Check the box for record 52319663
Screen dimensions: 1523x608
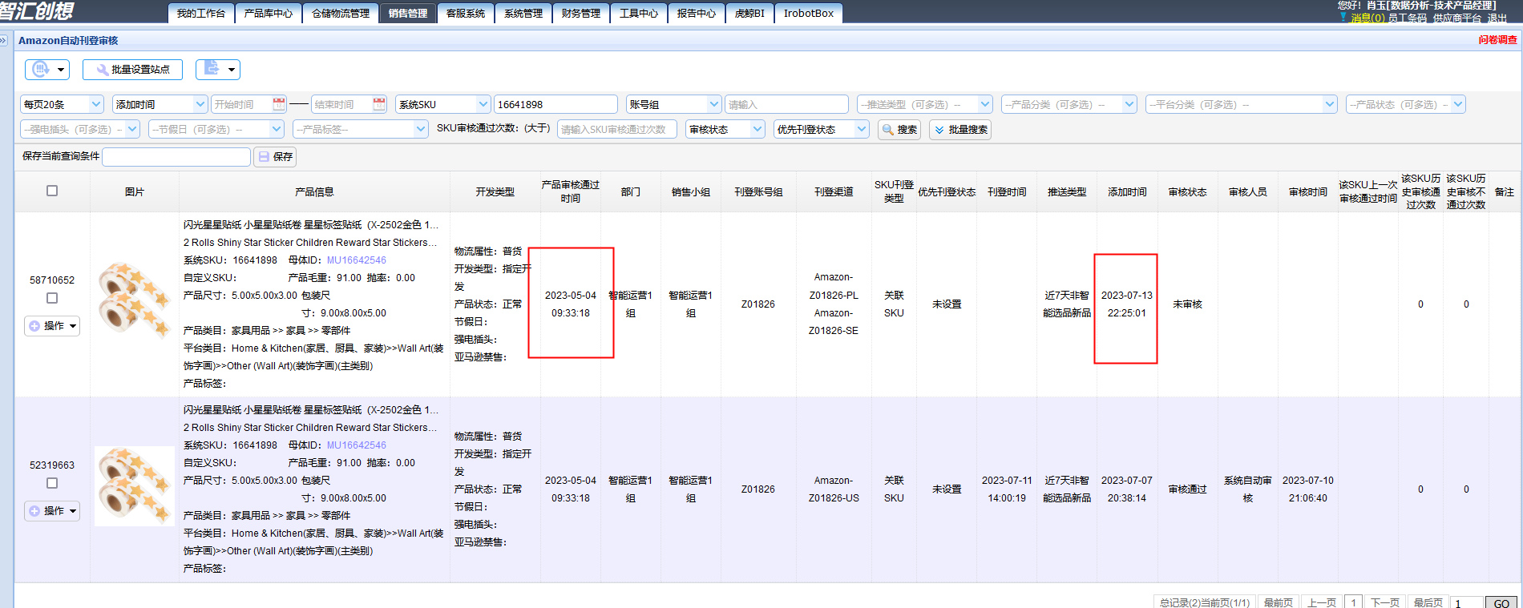click(52, 483)
